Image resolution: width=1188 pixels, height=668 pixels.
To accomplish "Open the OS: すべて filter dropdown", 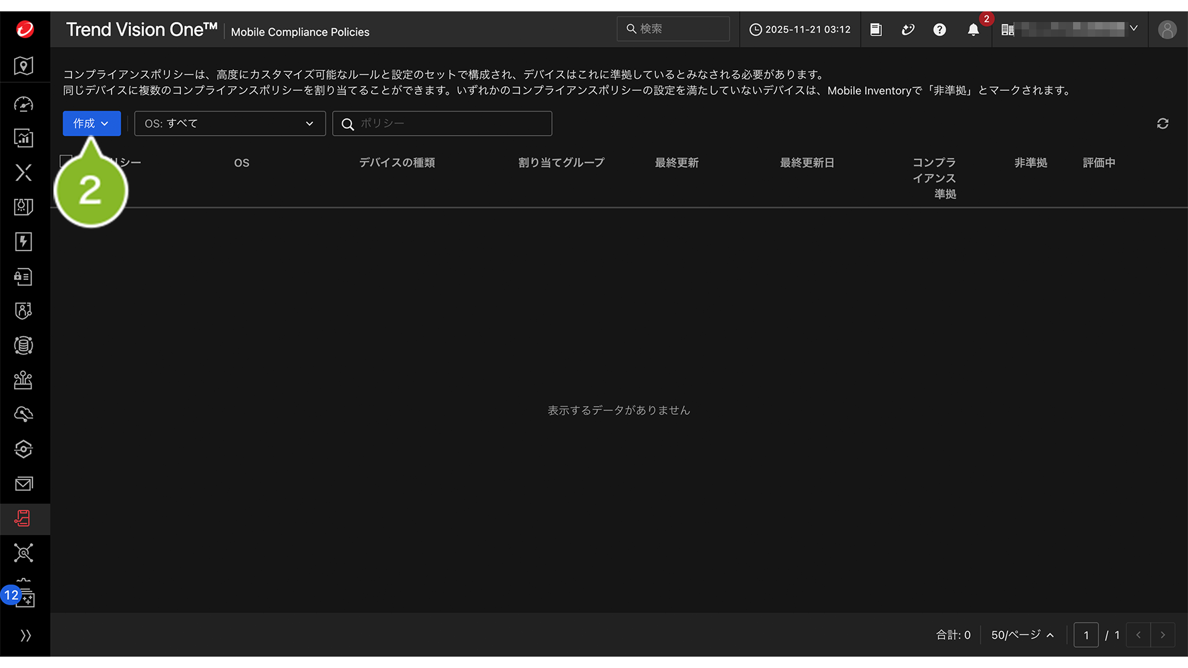I will [229, 124].
